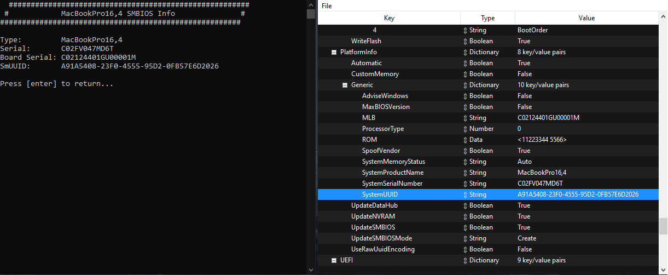Viewport: 668px width, 275px height.
Task: Open type dropdown for UEFI row
Action: (465, 260)
